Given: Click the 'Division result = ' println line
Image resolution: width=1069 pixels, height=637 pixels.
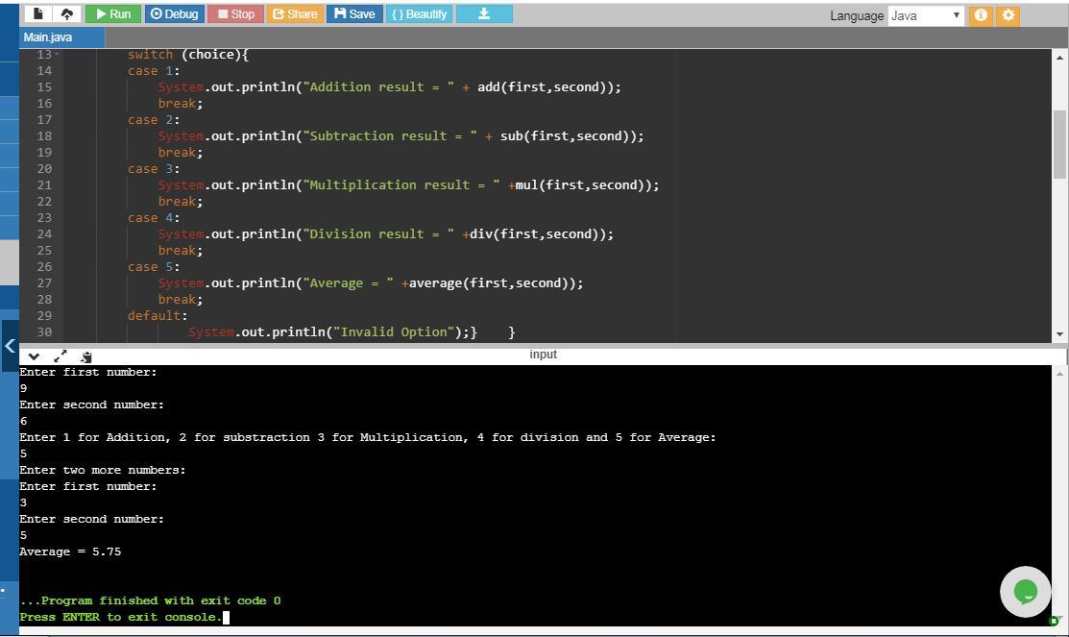Looking at the screenshot, I should coord(386,234).
